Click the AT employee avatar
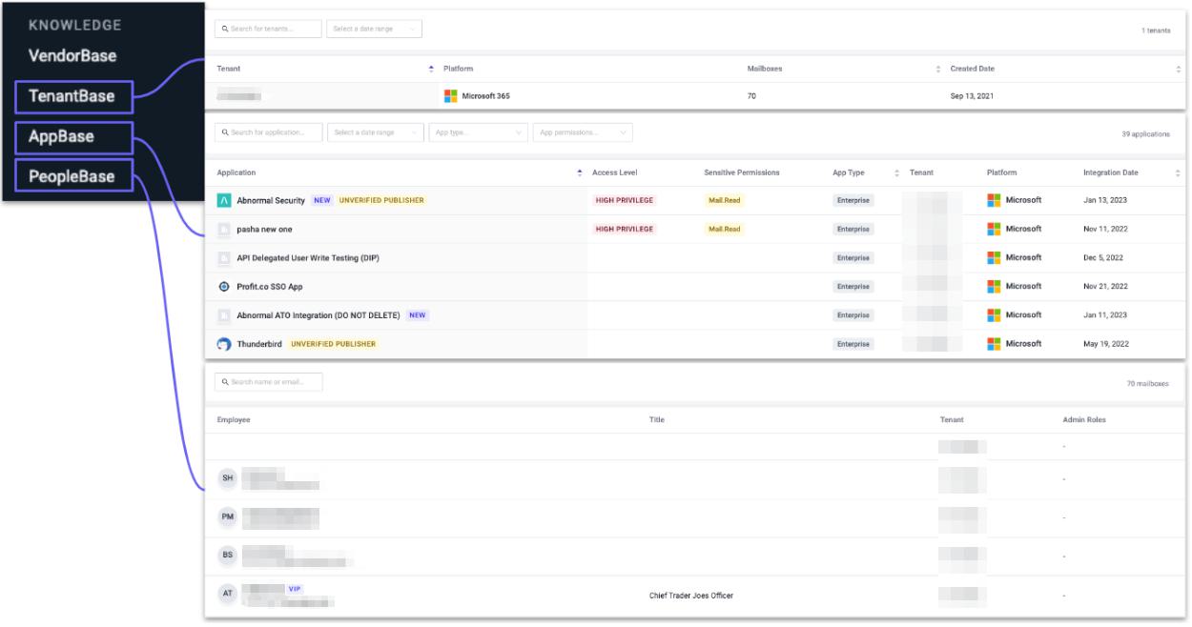 coord(227,593)
